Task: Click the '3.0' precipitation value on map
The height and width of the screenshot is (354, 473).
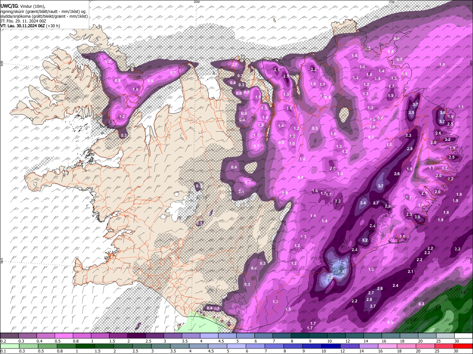Action: click(x=417, y=217)
